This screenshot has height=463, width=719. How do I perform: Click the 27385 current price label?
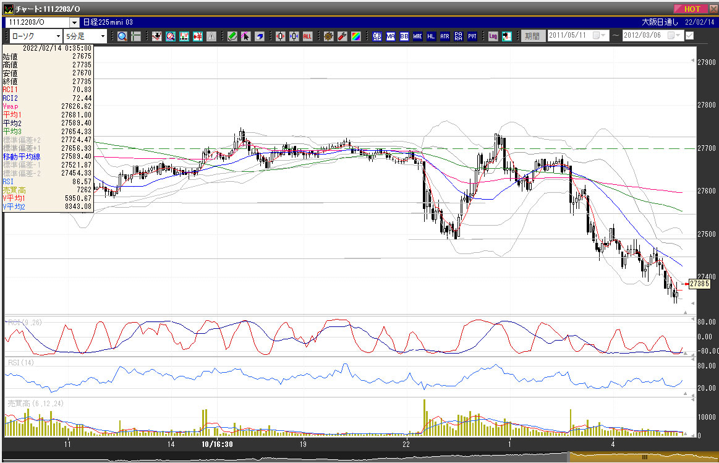tap(699, 284)
